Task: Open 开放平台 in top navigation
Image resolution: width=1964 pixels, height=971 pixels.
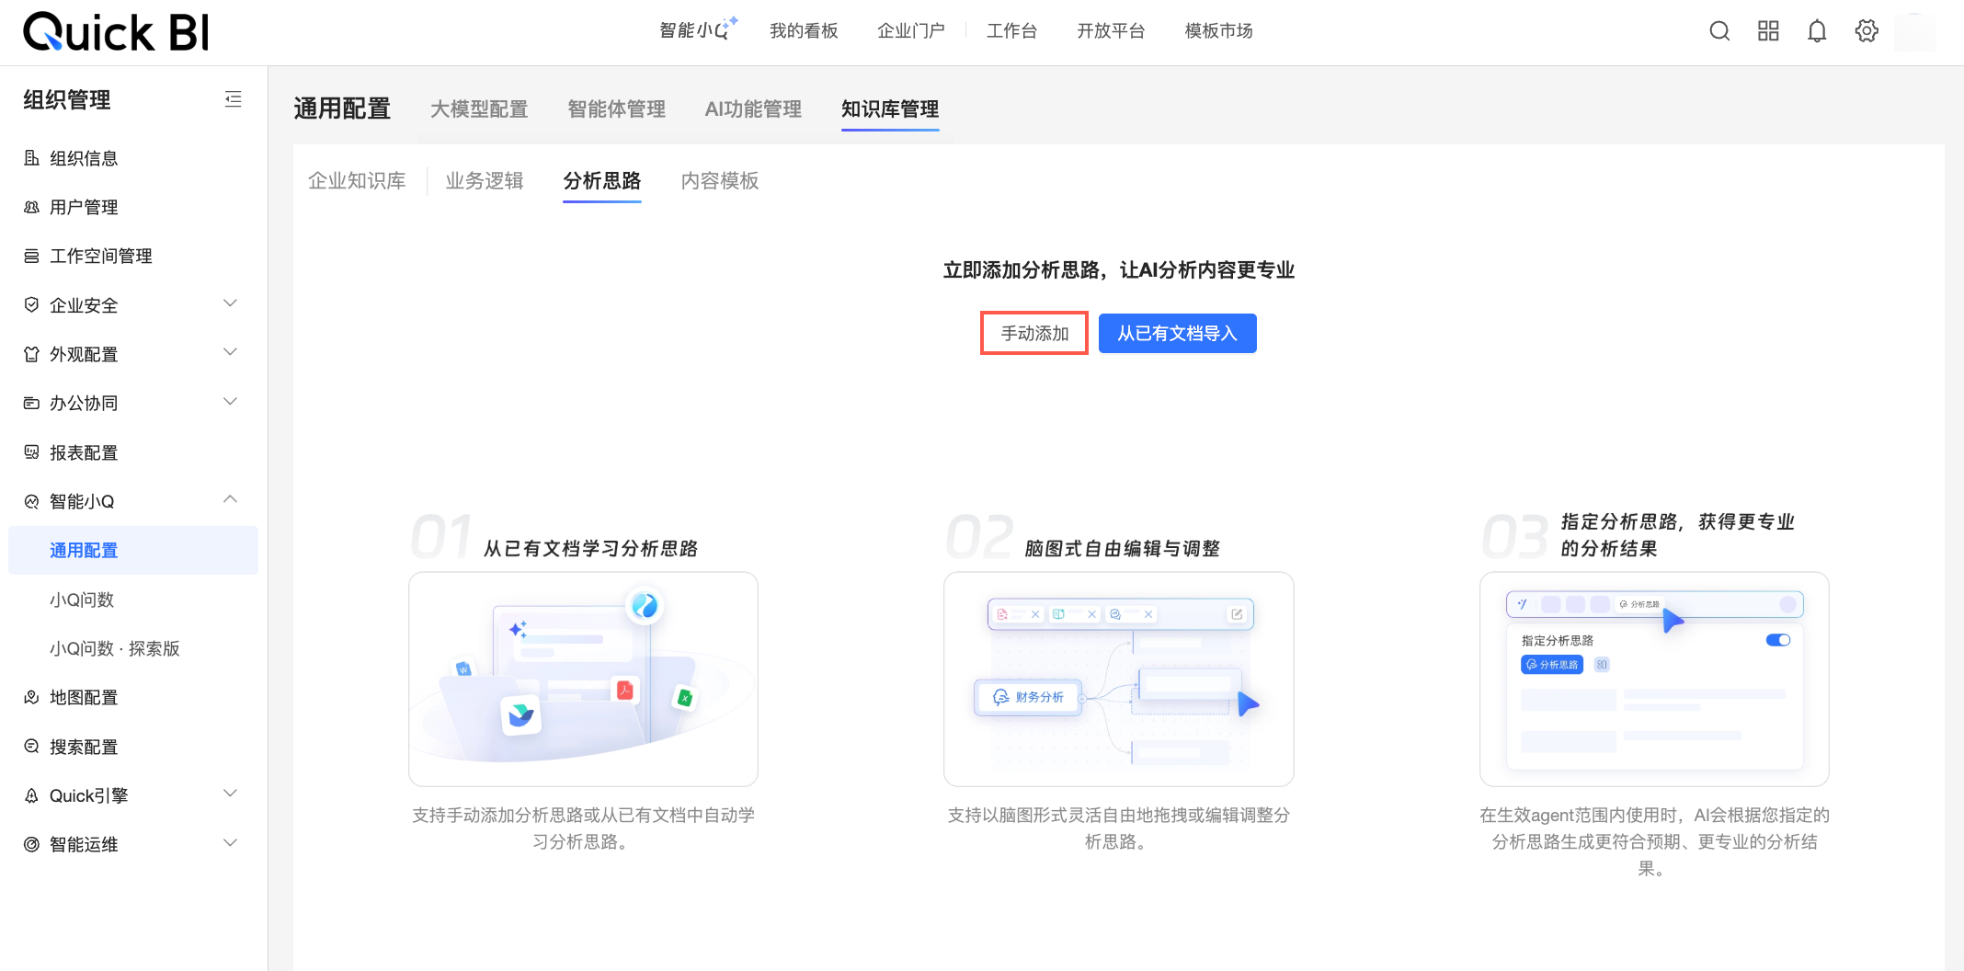Action: (1111, 31)
